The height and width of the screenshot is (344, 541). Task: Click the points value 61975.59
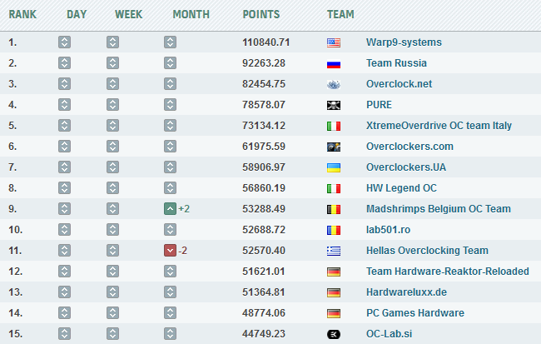(264, 147)
